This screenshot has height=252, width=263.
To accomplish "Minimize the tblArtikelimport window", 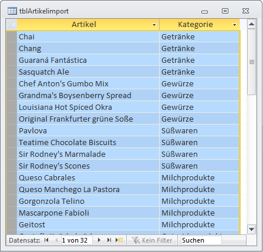I will coord(204,12).
